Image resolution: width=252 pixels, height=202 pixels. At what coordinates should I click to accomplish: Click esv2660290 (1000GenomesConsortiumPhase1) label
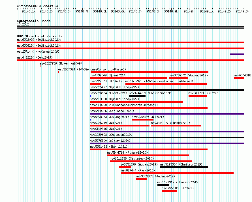tap(124, 105)
